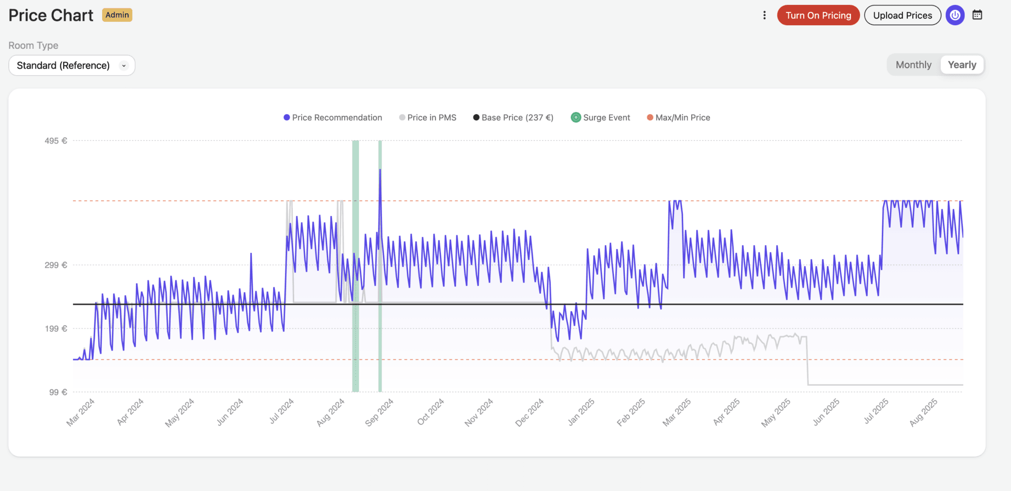
Task: Click the Dec 2024 axis label
Action: [x=530, y=412]
